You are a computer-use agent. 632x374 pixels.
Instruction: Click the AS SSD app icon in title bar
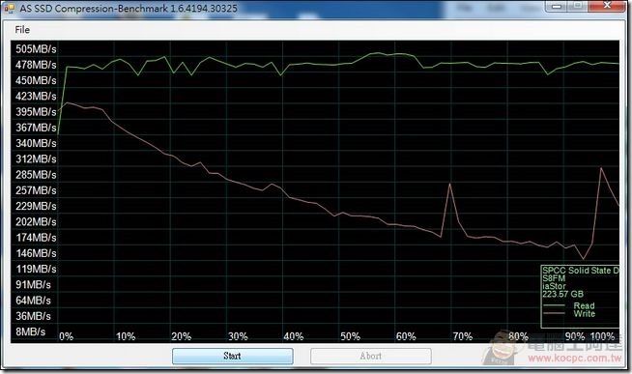(x=9, y=8)
